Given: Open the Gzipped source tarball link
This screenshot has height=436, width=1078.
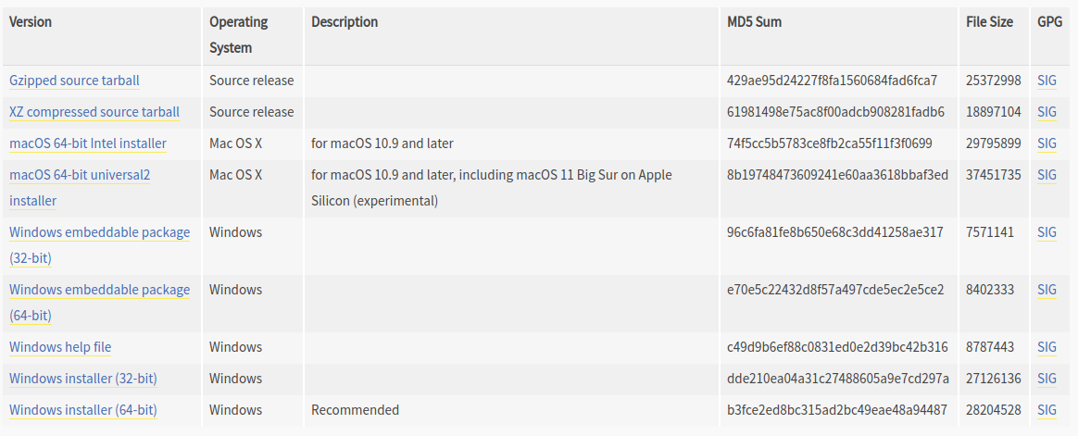Looking at the screenshot, I should 74,81.
